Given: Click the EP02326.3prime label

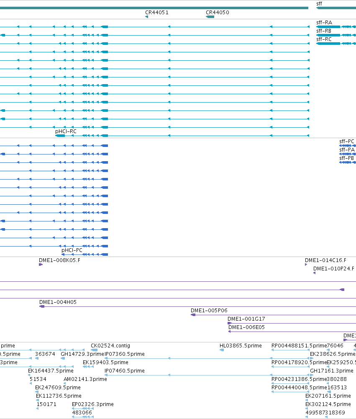Looking at the screenshot, I should click(93, 404).
